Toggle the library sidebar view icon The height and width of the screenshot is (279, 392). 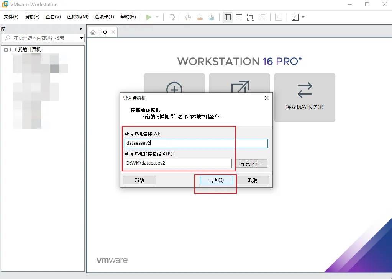(227, 17)
